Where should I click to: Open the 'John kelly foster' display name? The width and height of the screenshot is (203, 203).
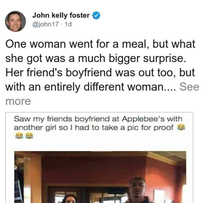pos(61,15)
